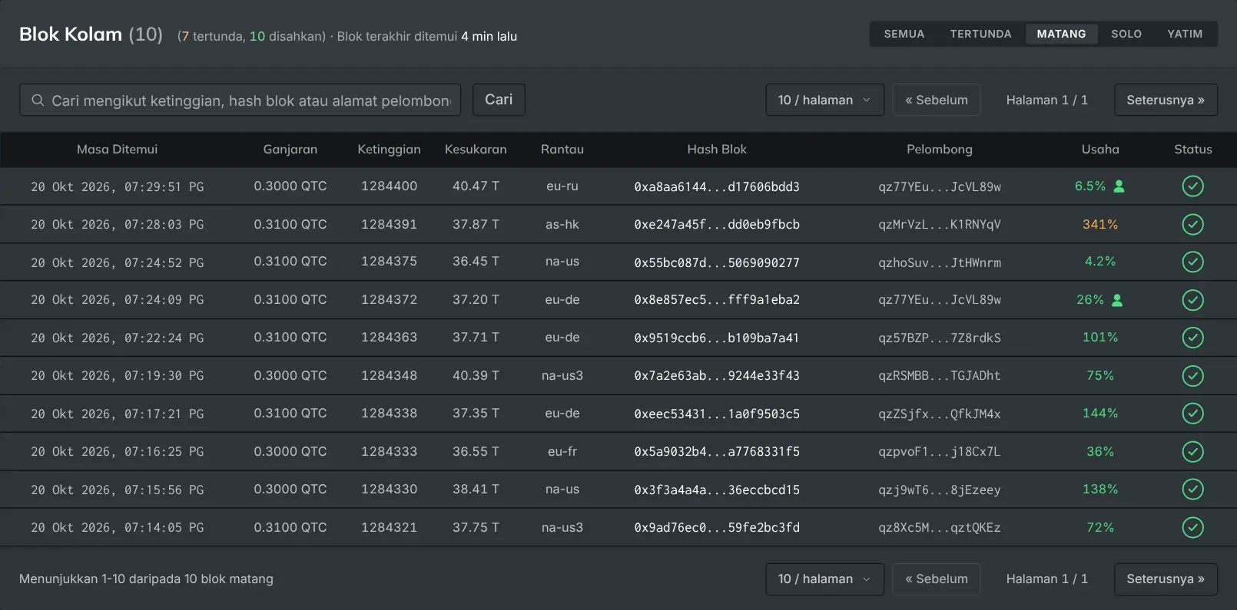Click the search magnifier icon
This screenshot has height=610, width=1237.
pyautogui.click(x=37, y=101)
